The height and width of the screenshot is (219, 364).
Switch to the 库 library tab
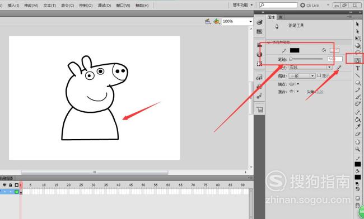click(x=281, y=17)
